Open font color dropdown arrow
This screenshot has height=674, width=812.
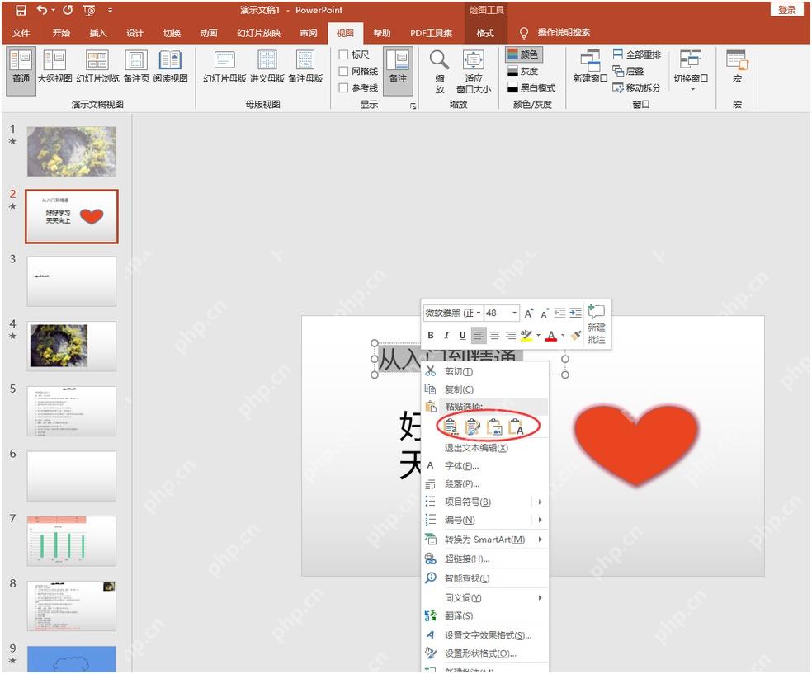(x=563, y=336)
